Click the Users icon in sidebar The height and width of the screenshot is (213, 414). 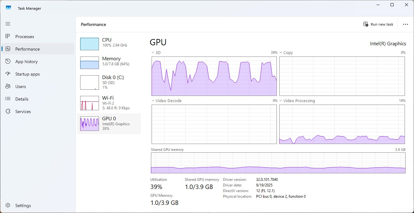click(8, 87)
